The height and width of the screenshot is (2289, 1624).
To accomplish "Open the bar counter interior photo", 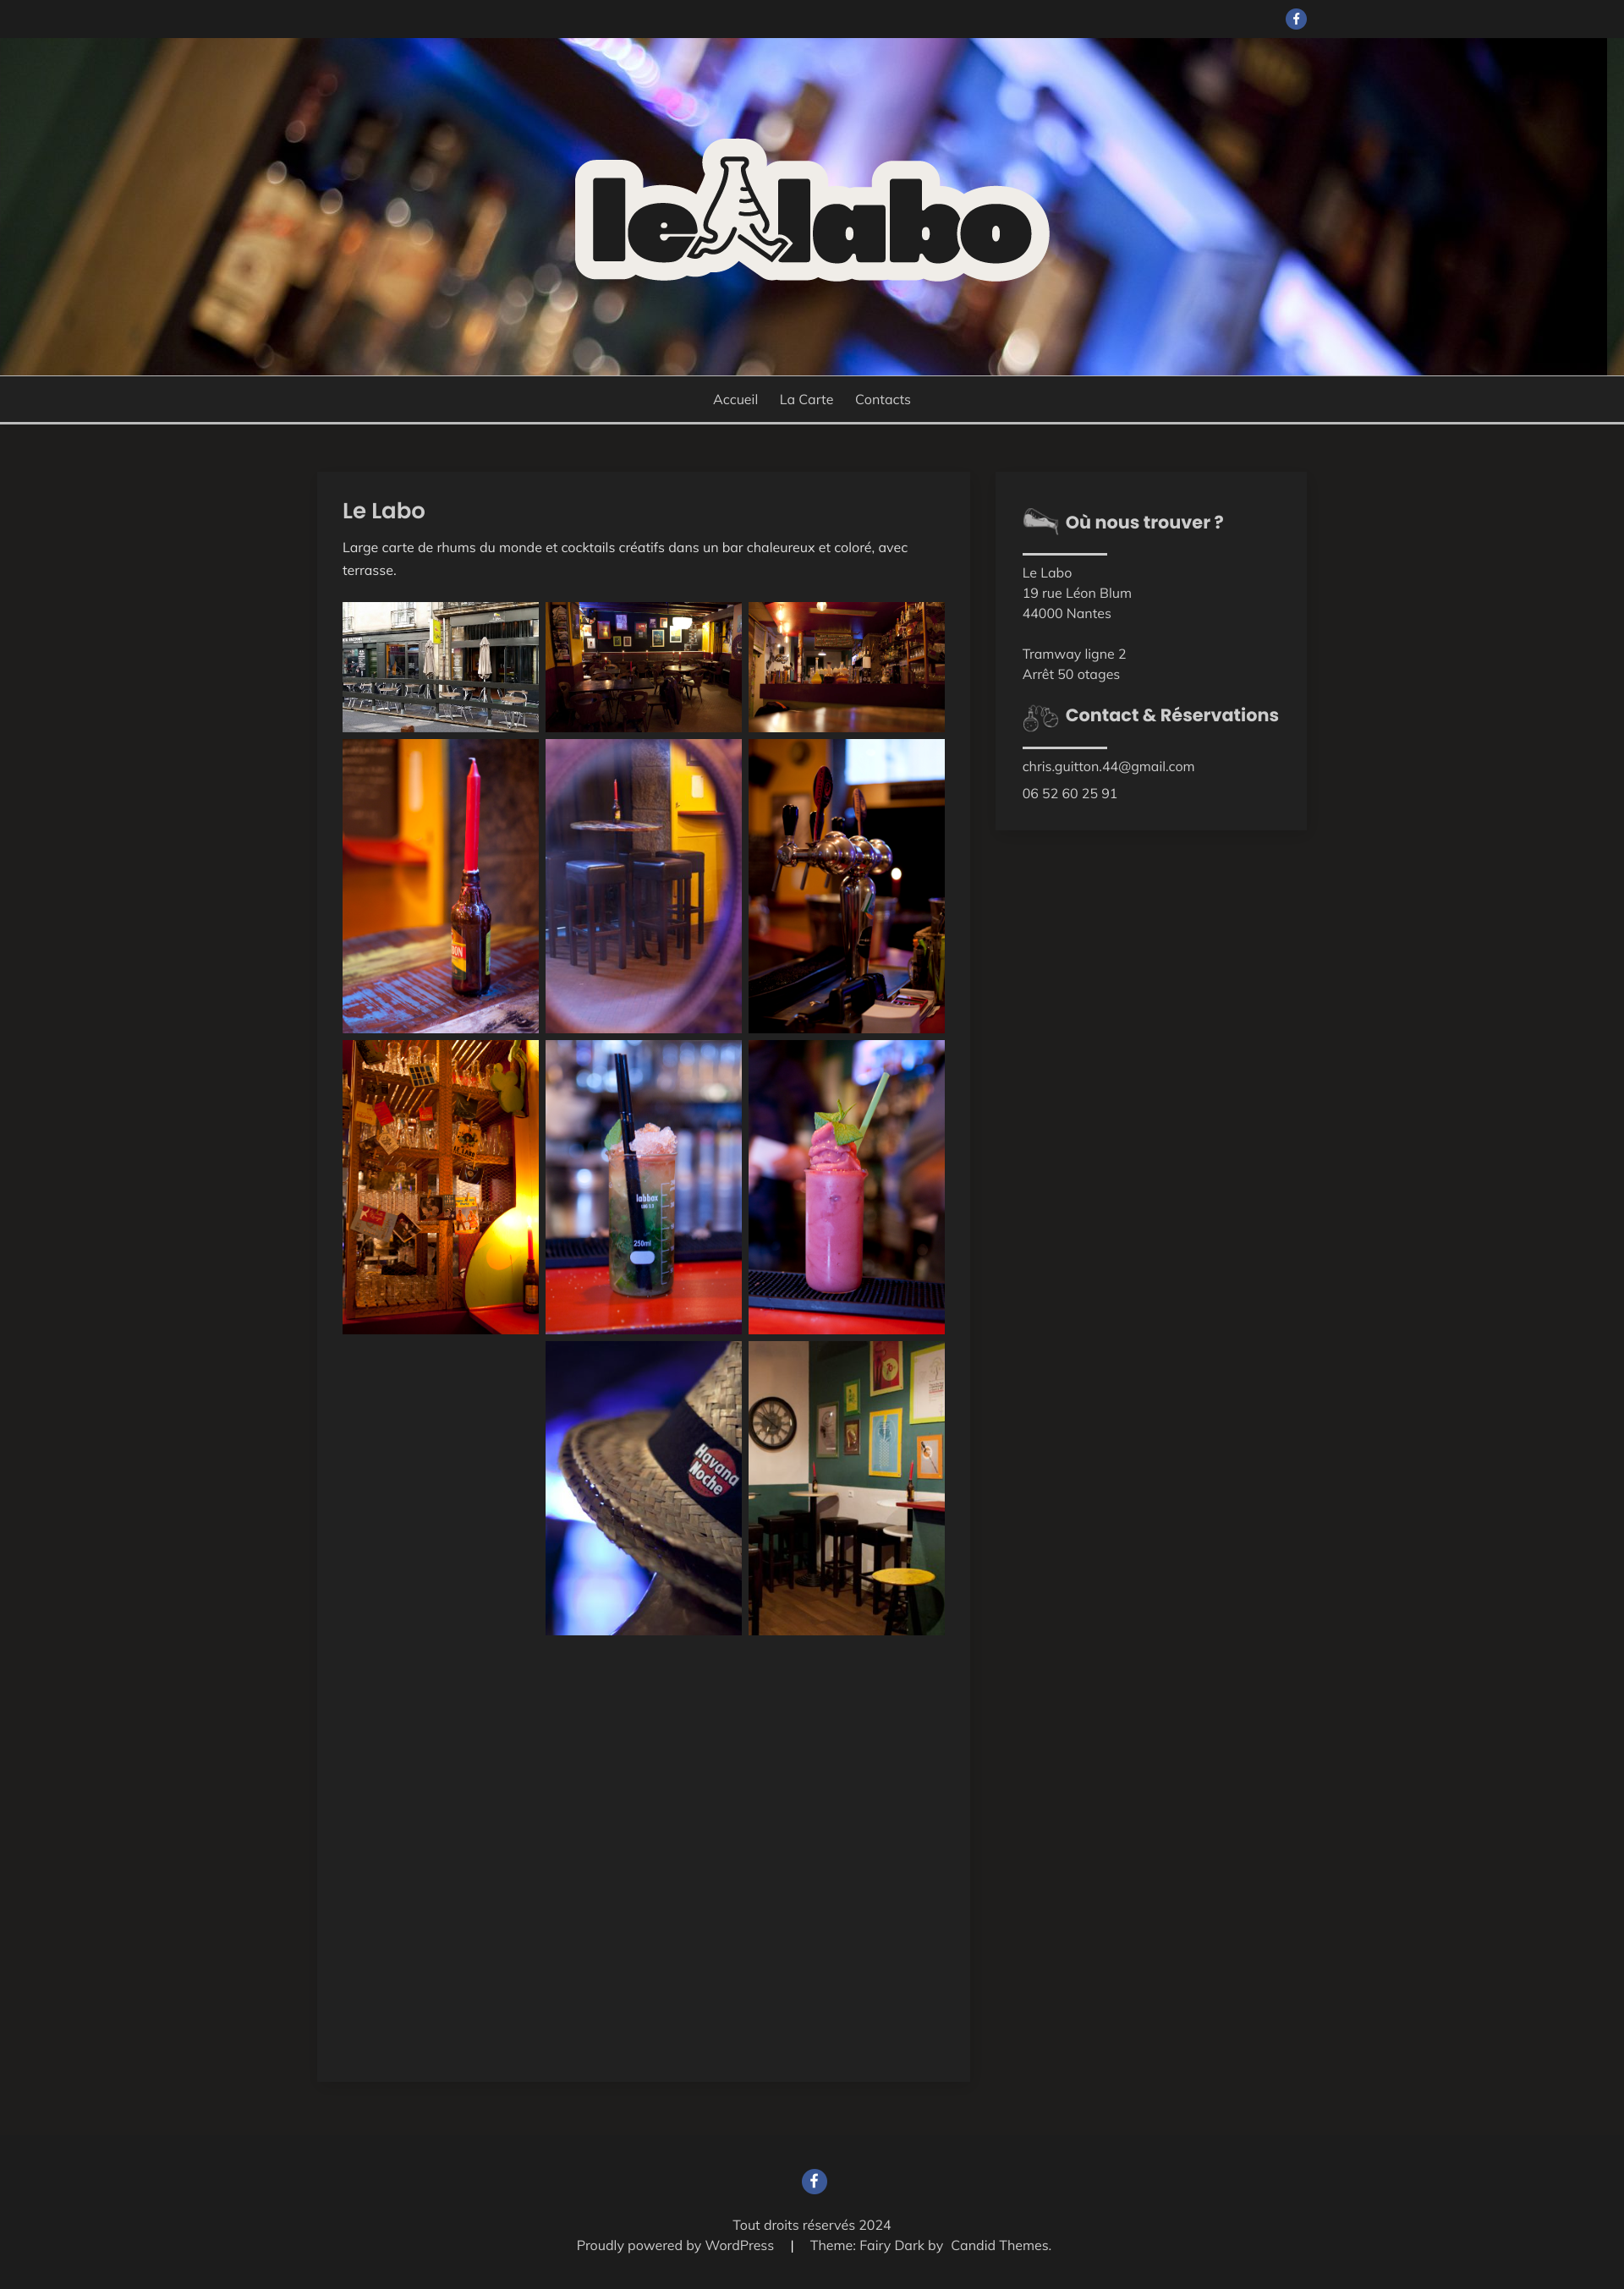I will (846, 666).
